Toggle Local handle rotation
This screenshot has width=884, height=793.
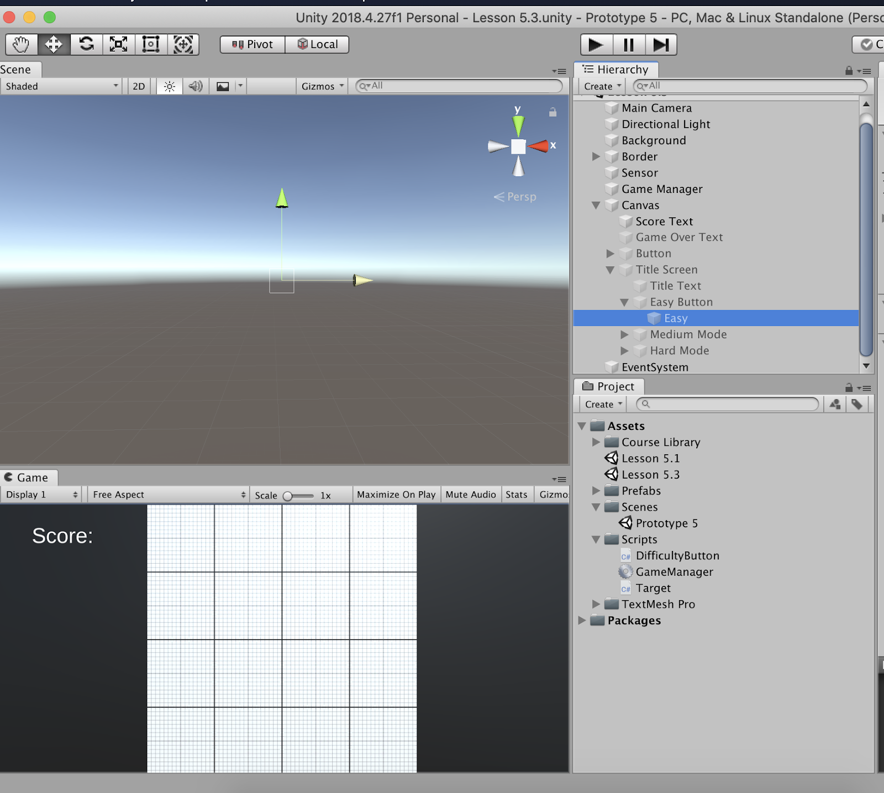point(317,44)
